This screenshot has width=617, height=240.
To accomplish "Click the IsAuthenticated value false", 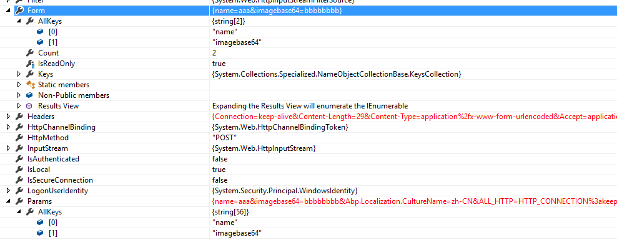I will [220, 159].
